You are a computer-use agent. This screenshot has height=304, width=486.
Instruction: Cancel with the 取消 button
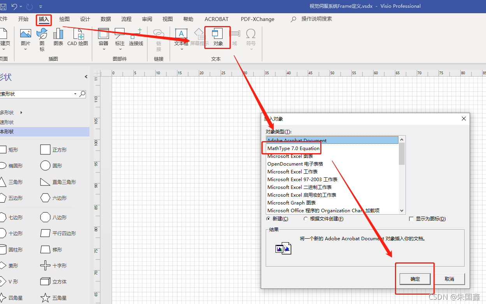coord(449,279)
